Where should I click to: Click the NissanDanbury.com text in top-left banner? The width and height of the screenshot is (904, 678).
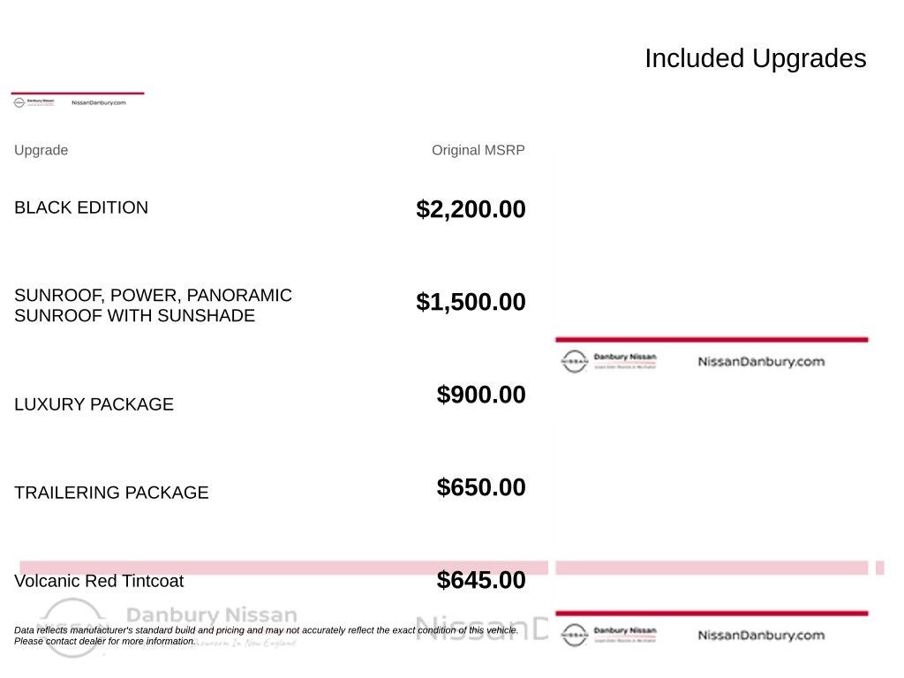click(x=99, y=102)
